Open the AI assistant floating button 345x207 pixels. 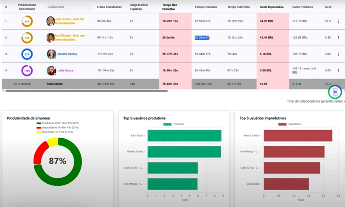pyautogui.click(x=335, y=91)
